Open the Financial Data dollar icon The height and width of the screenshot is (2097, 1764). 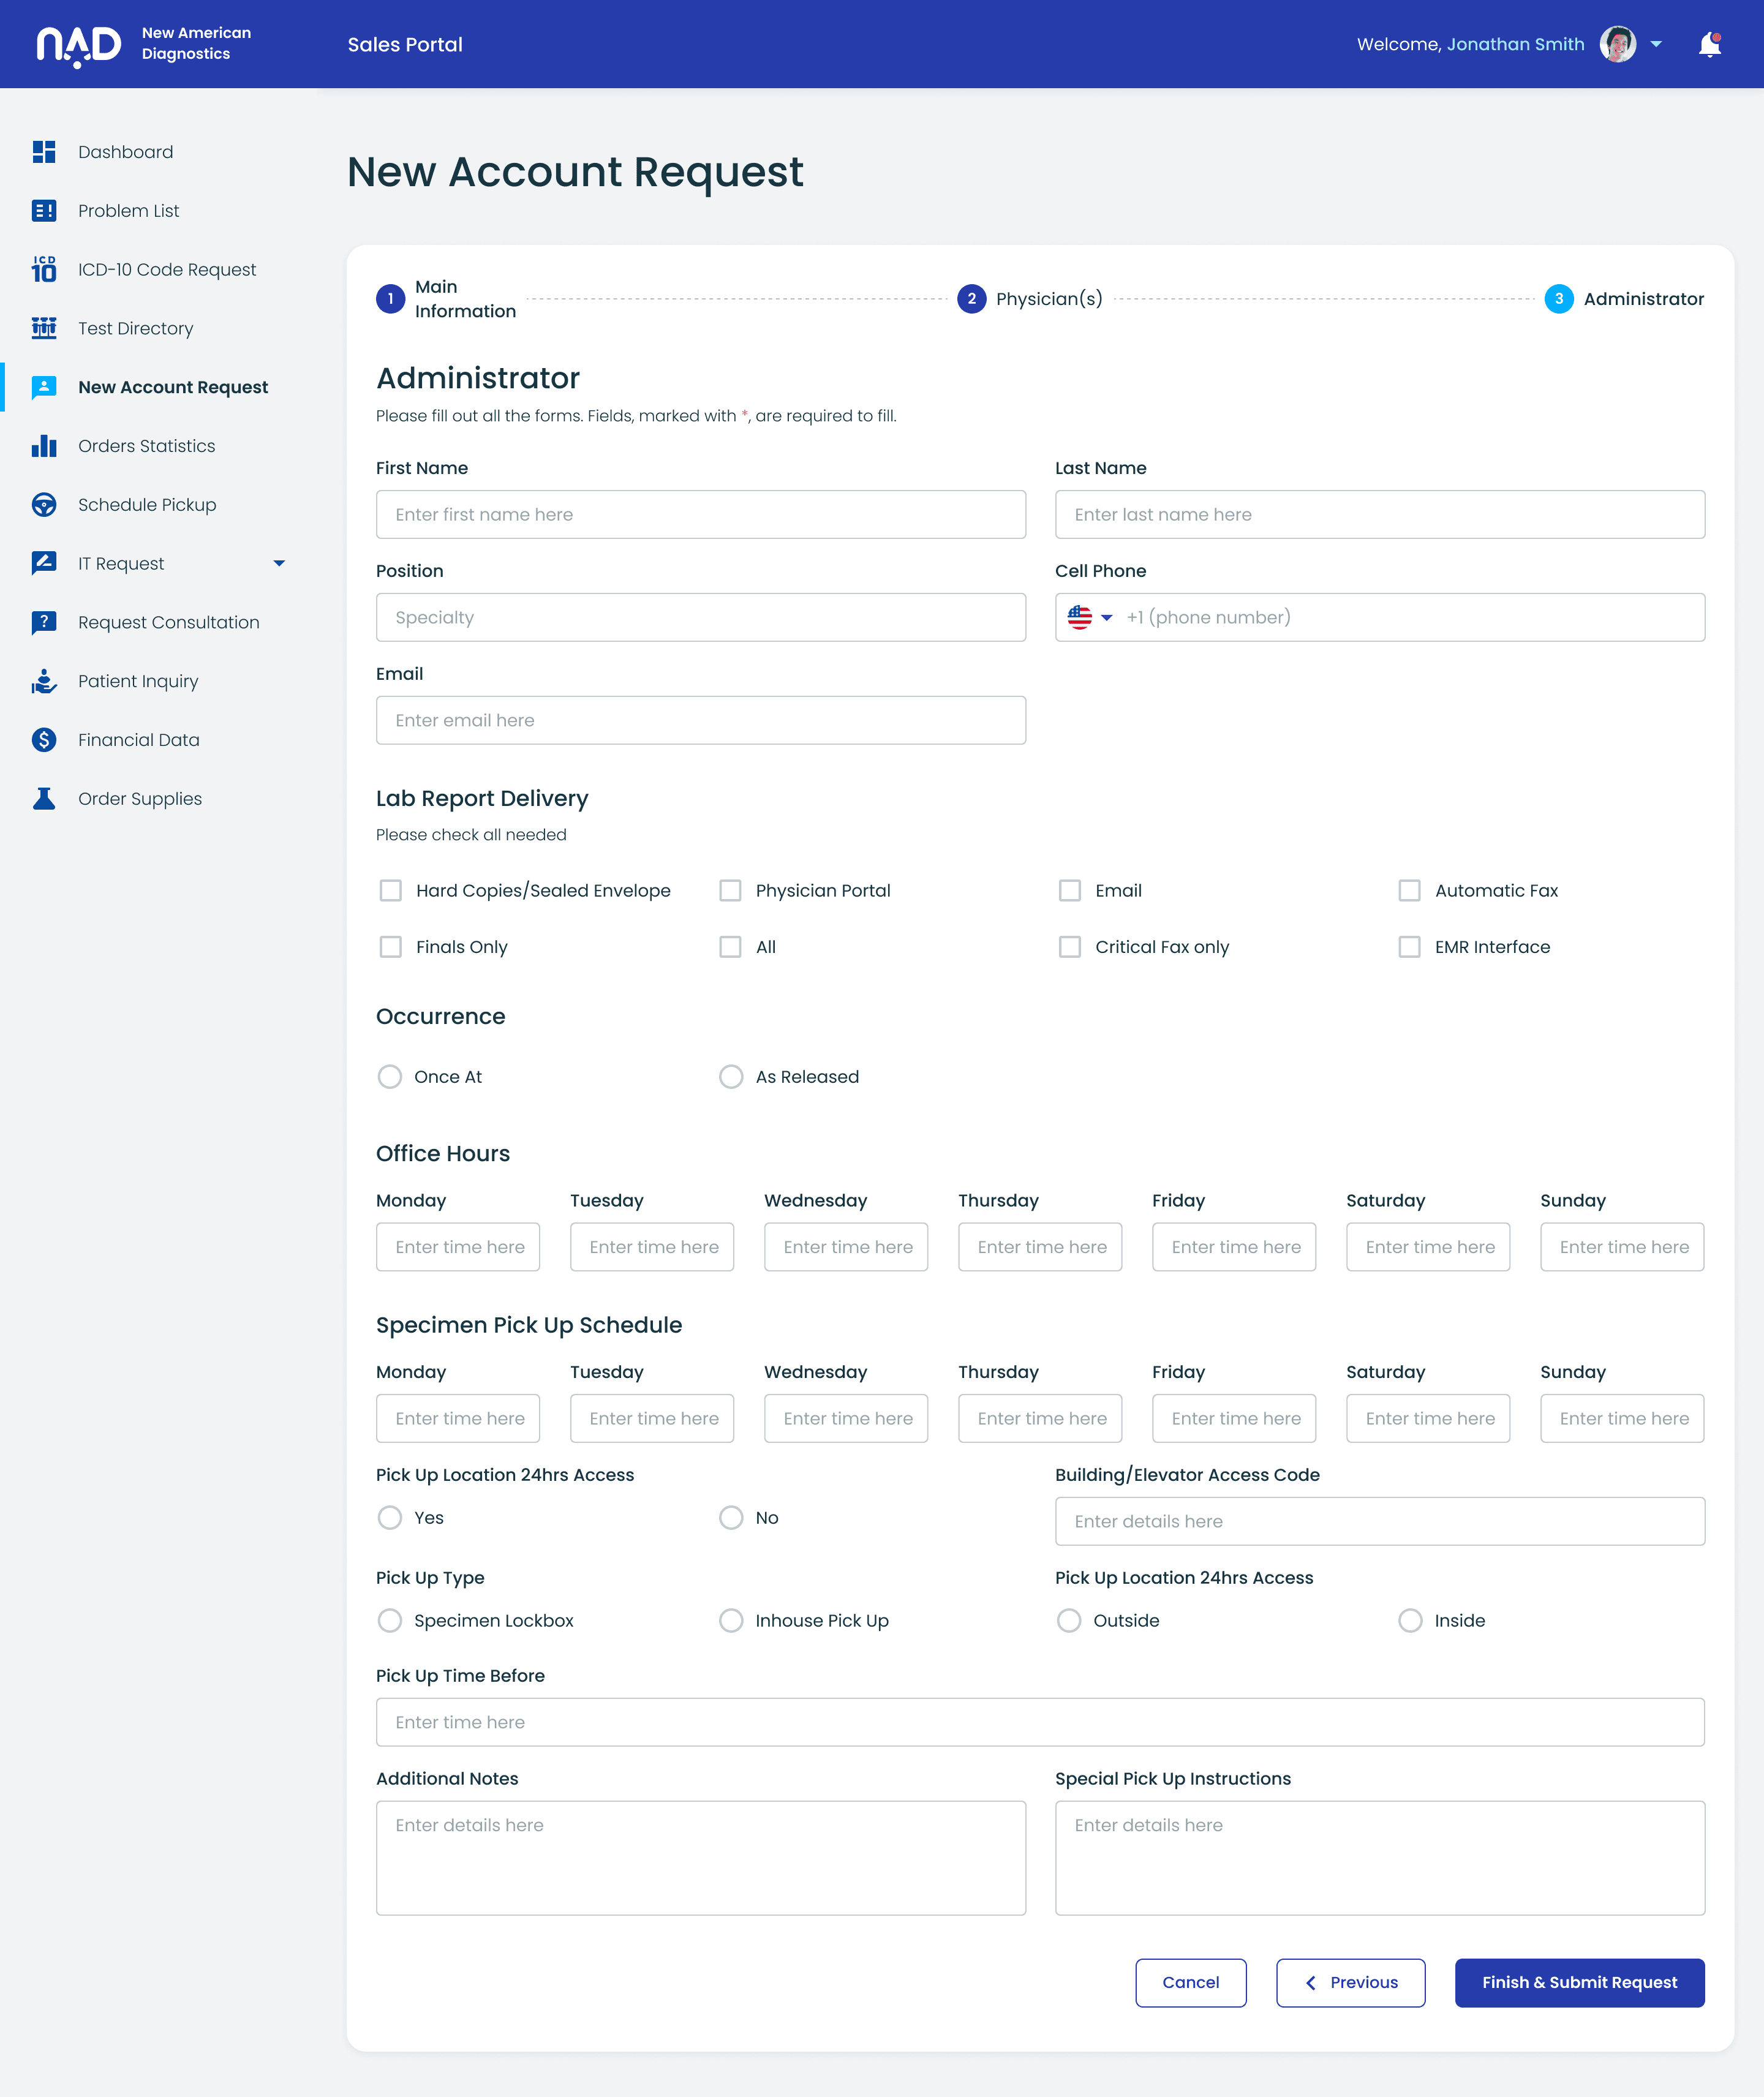pyautogui.click(x=44, y=740)
